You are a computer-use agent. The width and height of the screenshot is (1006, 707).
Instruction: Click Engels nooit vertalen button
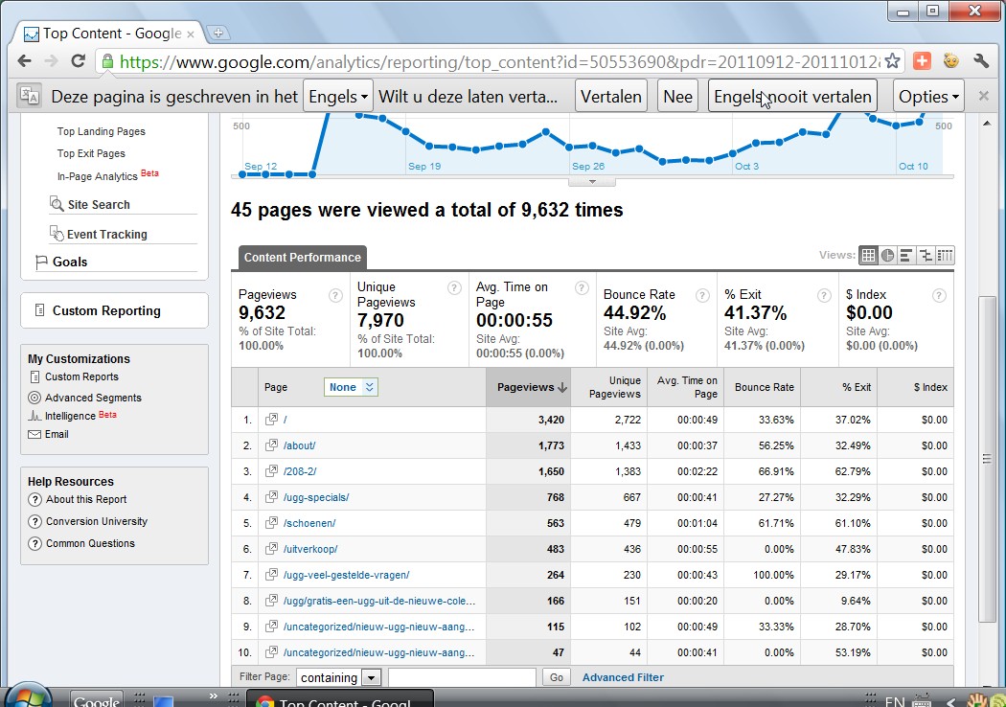tap(792, 96)
